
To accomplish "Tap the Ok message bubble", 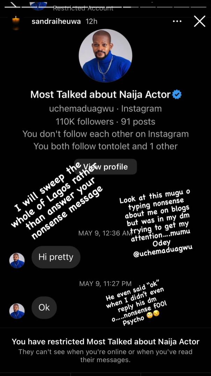I will pos(44,307).
